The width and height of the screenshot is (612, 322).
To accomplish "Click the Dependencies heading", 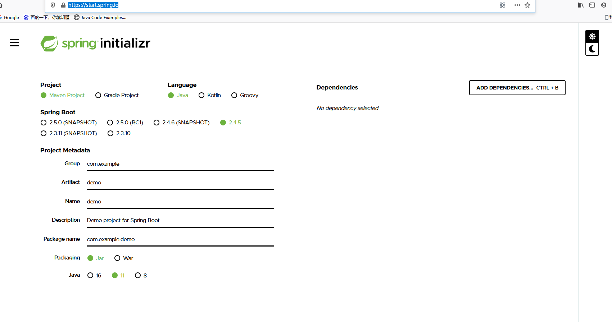I will click(x=337, y=87).
